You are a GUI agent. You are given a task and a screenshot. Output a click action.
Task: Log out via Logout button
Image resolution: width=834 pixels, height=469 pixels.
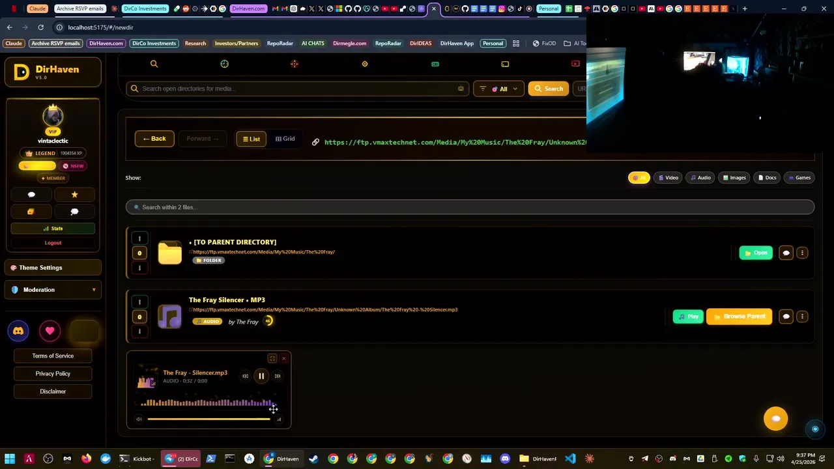click(x=53, y=243)
